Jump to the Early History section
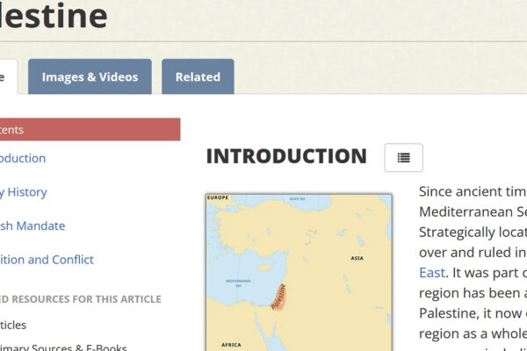 pyautogui.click(x=24, y=192)
